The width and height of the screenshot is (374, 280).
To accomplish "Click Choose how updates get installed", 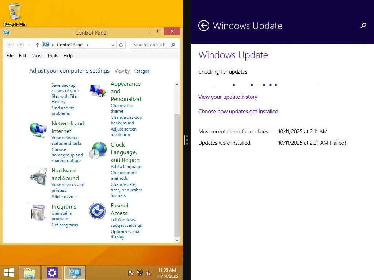I will click(x=238, y=112).
